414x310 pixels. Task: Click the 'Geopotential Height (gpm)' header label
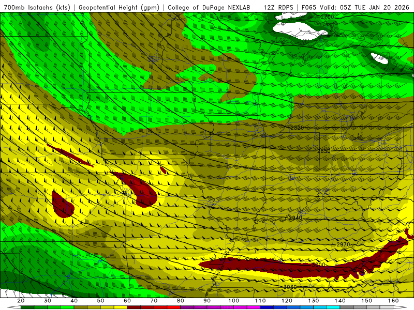(x=119, y=7)
